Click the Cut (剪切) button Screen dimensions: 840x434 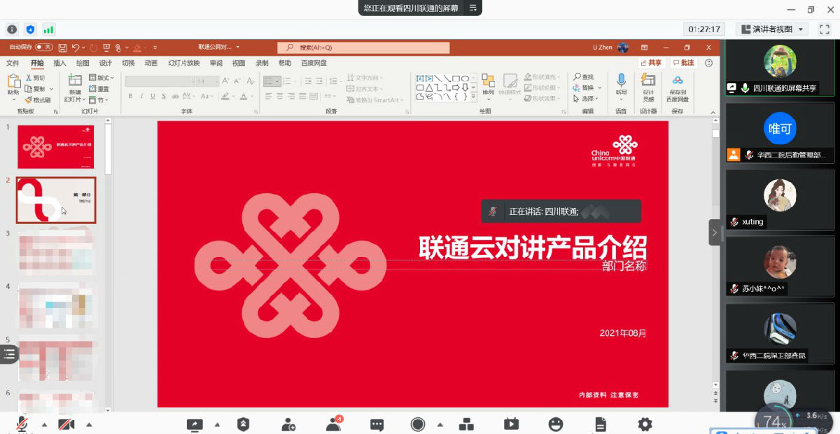point(35,78)
